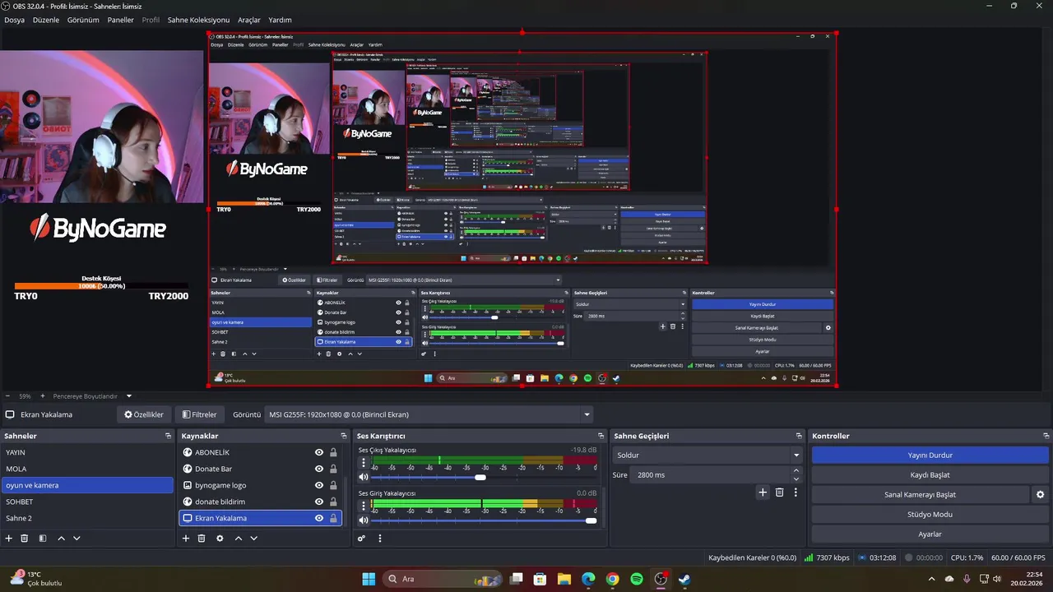This screenshot has width=1053, height=592.
Task: Undock the Sahneler panel
Action: click(168, 436)
